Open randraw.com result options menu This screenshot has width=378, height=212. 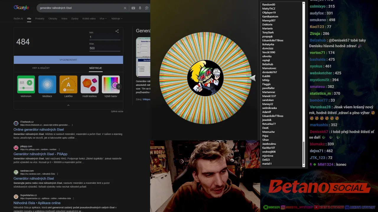coord(58,174)
